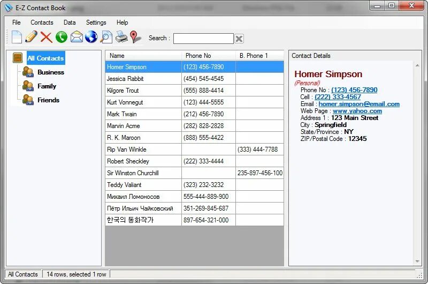
Task: Maximize the E-Z Contact Book window
Action: pyautogui.click(x=392, y=6)
